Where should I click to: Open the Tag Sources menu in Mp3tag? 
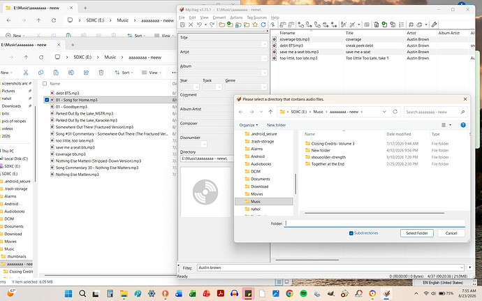(x=256, y=17)
